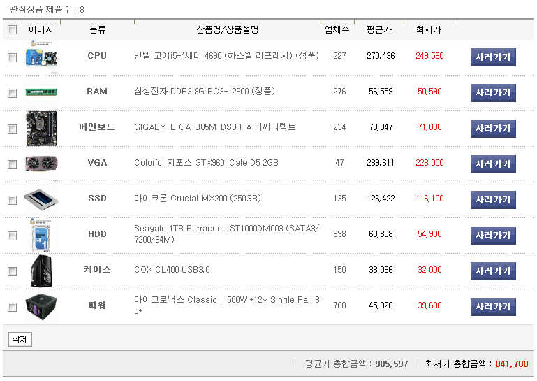
Task: Check the 케이스 row checkbox
Action: (13, 271)
